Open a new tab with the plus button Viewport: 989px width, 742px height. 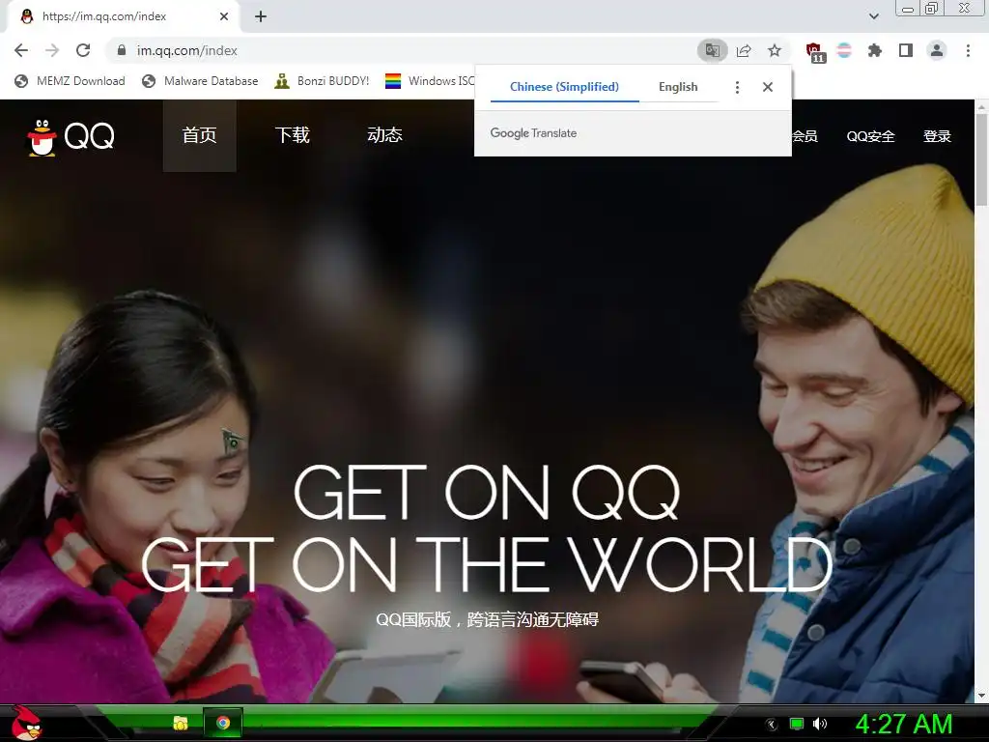click(261, 17)
